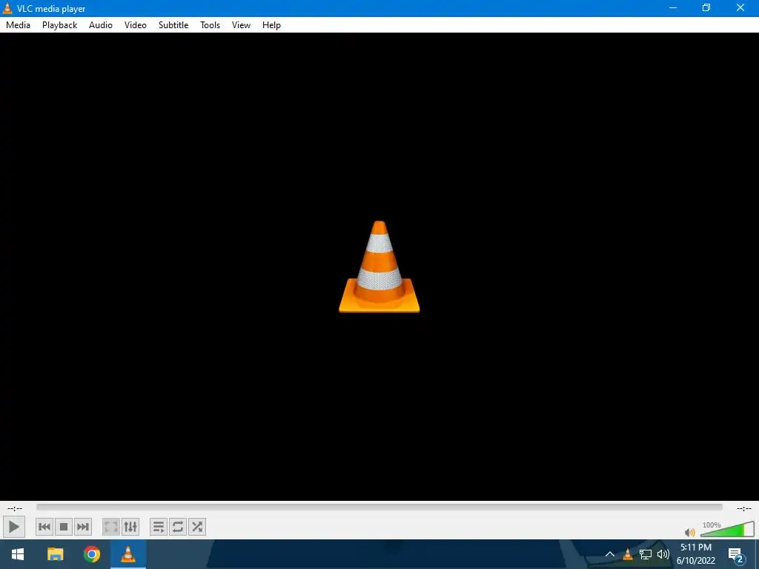Launch Google Chrome from taskbar
The width and height of the screenshot is (759, 569).
coord(91,554)
